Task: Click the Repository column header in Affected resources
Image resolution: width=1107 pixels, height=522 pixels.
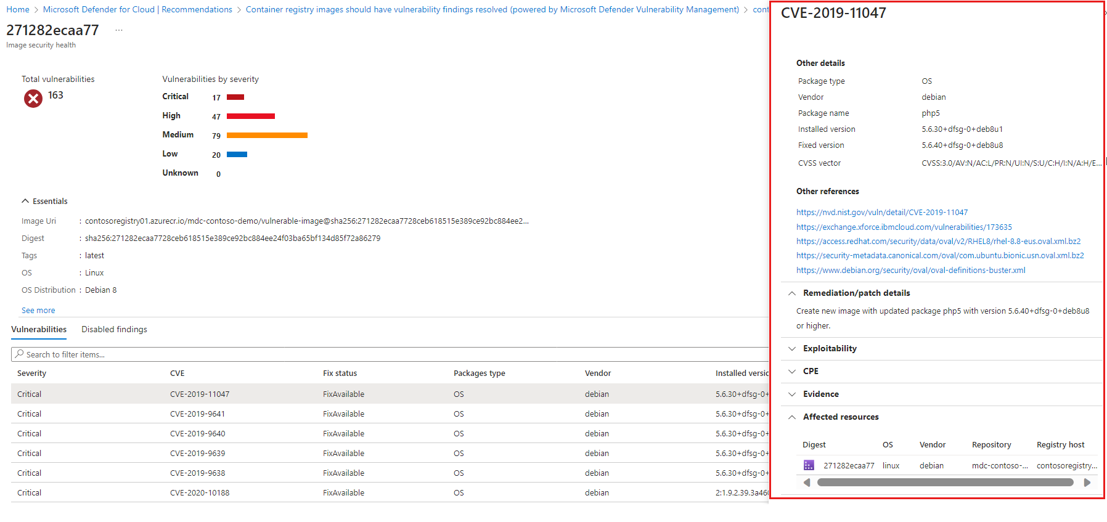Action: pyautogui.click(x=991, y=445)
